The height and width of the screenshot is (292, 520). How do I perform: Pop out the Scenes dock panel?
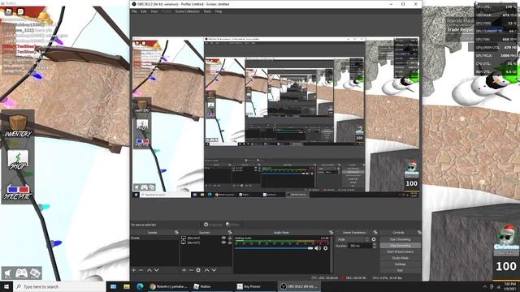point(176,233)
